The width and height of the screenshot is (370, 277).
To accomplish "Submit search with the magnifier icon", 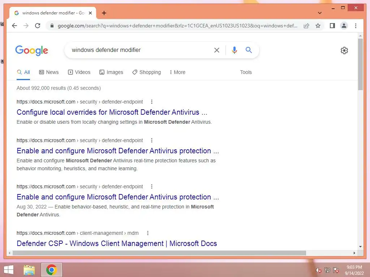I will [x=249, y=50].
